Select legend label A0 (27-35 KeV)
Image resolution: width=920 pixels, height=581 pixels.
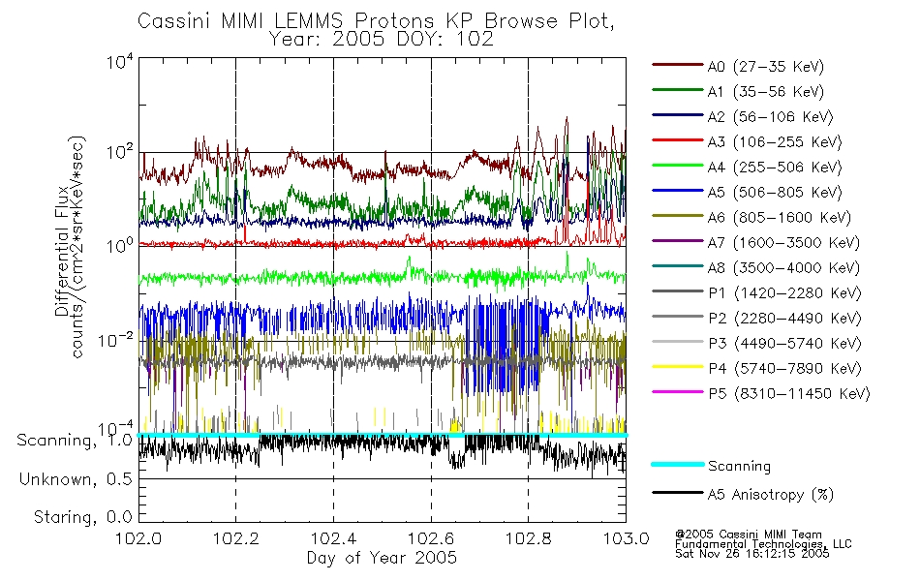[766, 67]
